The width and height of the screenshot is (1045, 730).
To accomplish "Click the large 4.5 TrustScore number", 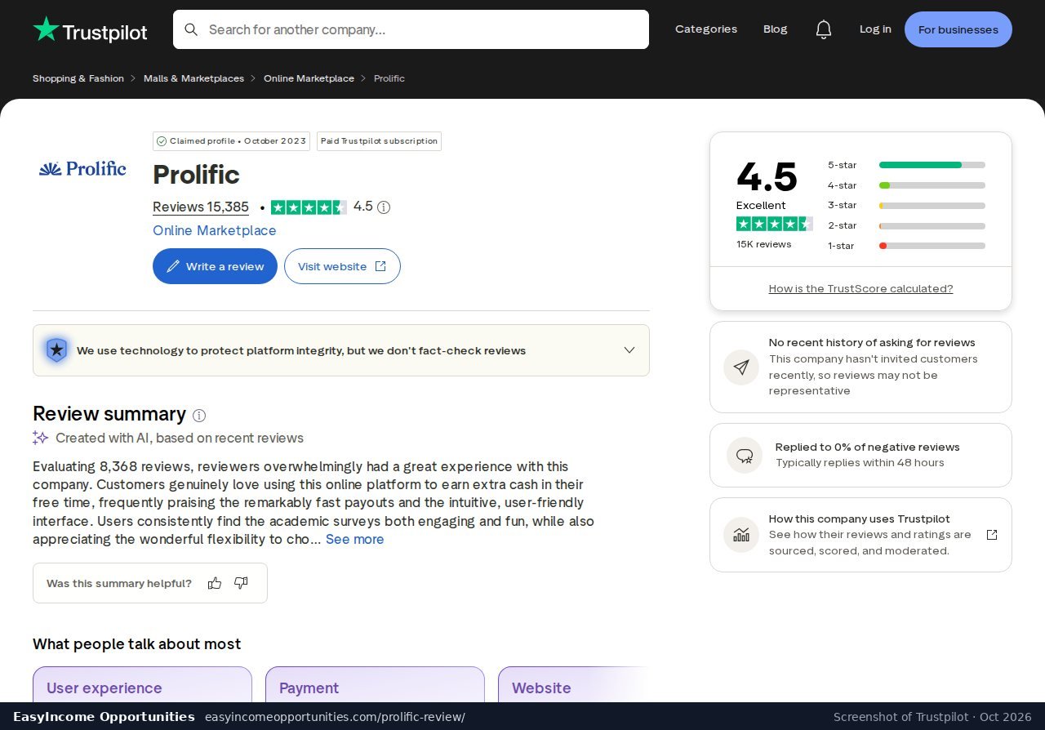I will [767, 176].
